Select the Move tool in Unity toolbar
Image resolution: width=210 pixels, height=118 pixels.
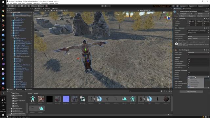pos(12,6)
